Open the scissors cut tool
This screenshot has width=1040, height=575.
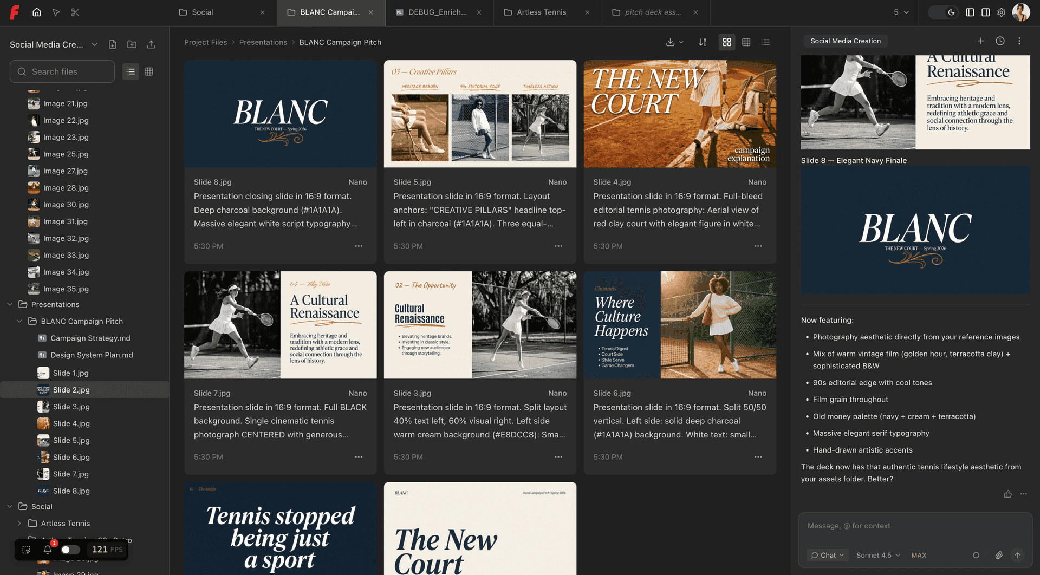pos(75,12)
